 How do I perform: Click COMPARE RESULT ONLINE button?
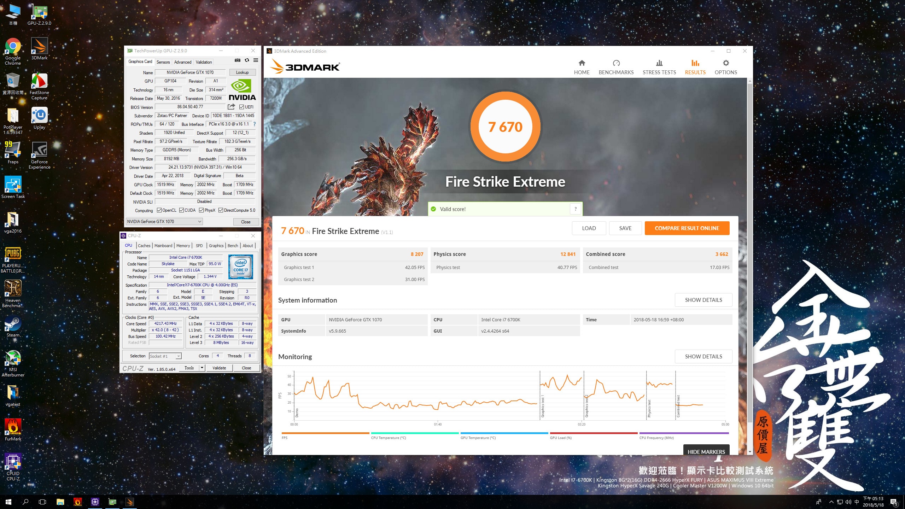click(687, 228)
